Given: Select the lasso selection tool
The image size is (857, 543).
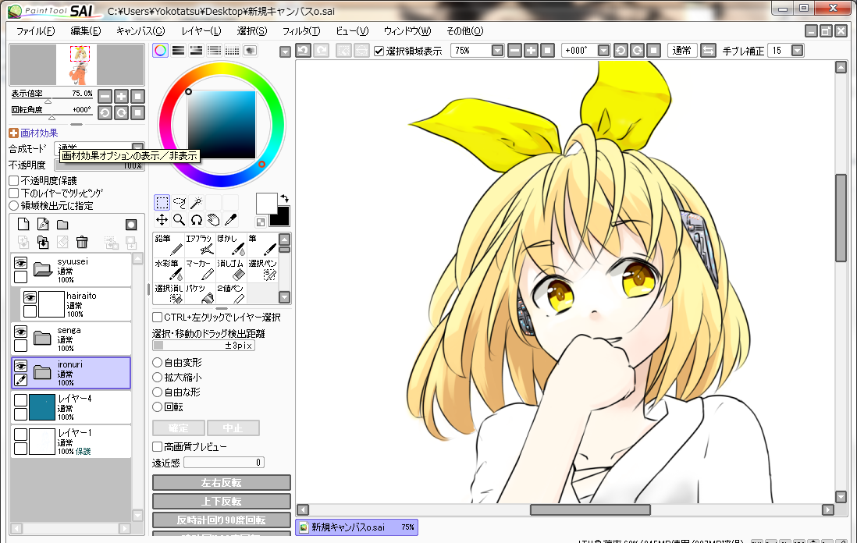Looking at the screenshot, I should coord(180,203).
